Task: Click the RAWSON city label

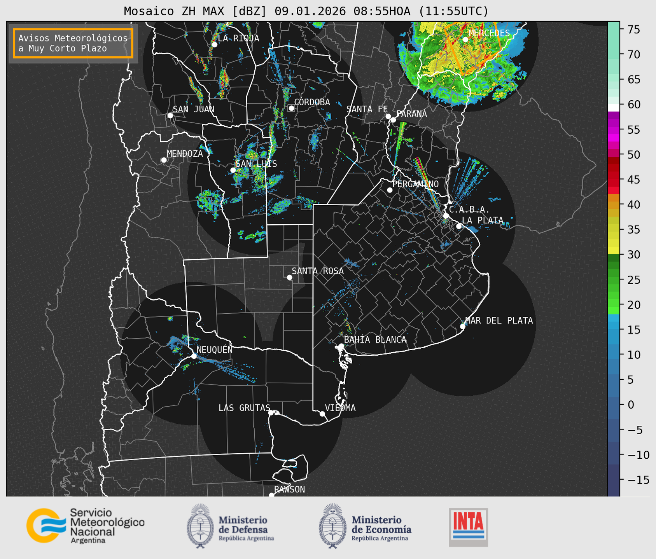Action: (289, 489)
